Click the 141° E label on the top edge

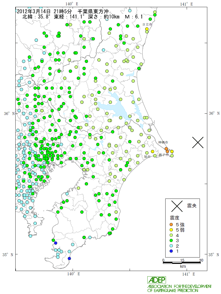186,4
